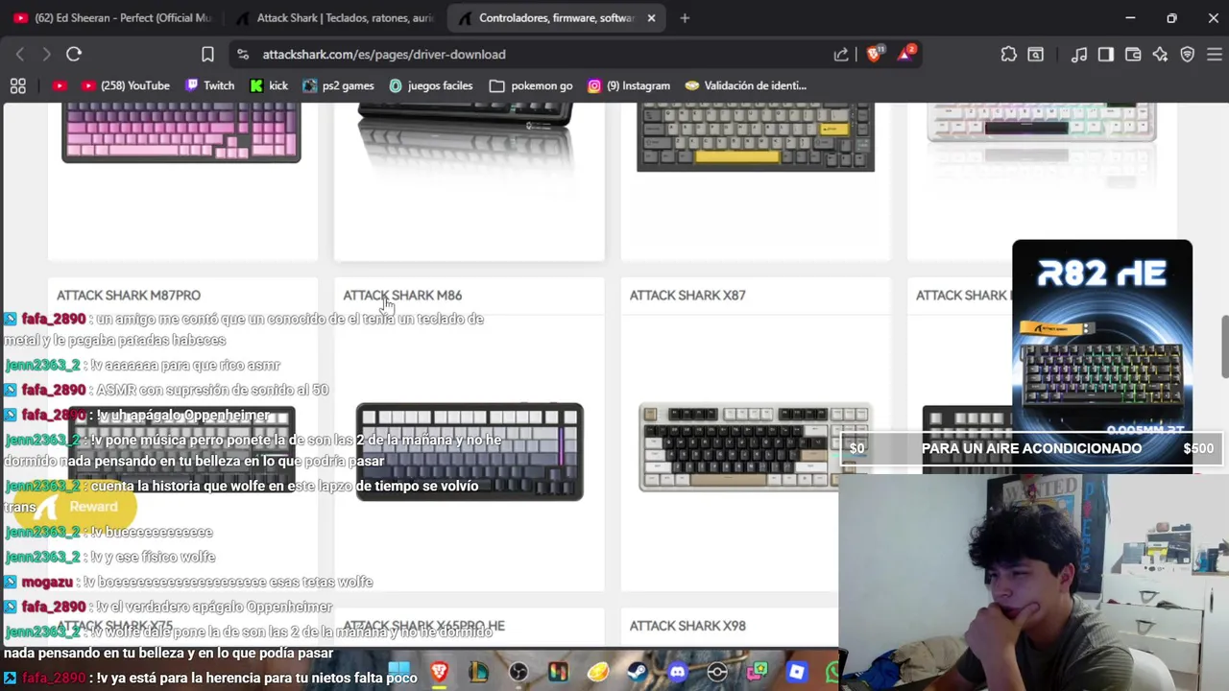
Task: Open the kick bookmark
Action: 269,85
